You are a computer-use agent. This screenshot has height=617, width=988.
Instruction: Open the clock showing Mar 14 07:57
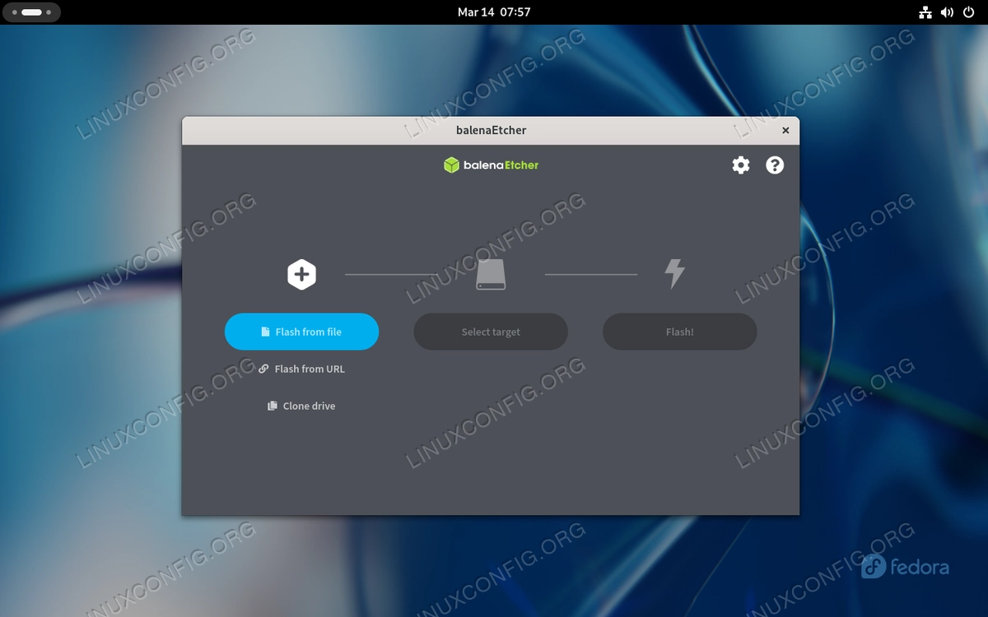[x=494, y=12]
